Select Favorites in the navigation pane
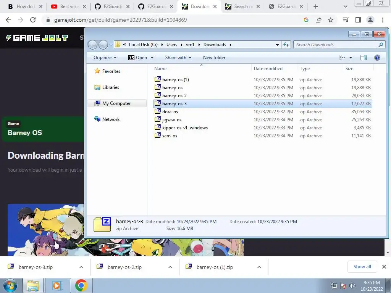The width and height of the screenshot is (391, 293). [x=111, y=71]
